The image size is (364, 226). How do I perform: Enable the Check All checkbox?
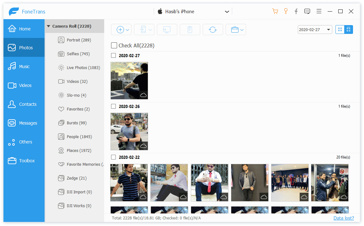click(114, 45)
